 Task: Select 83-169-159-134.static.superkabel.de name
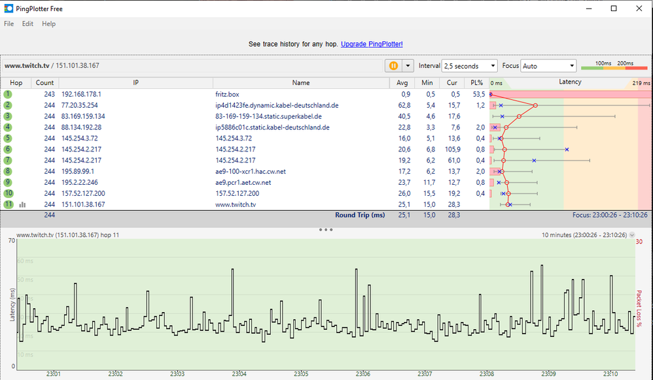268,116
